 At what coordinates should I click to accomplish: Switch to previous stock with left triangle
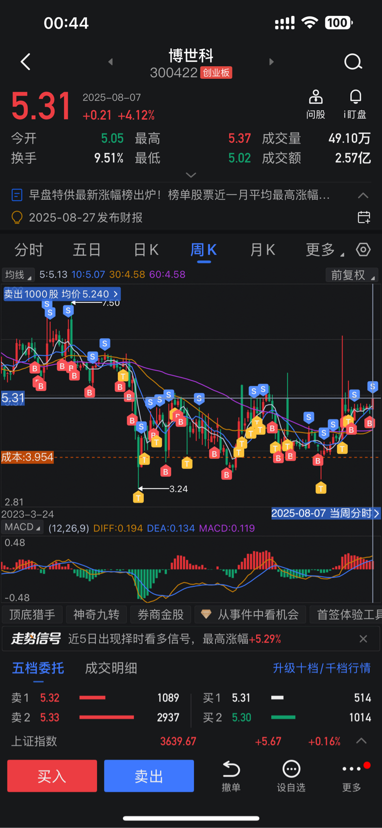coord(110,62)
